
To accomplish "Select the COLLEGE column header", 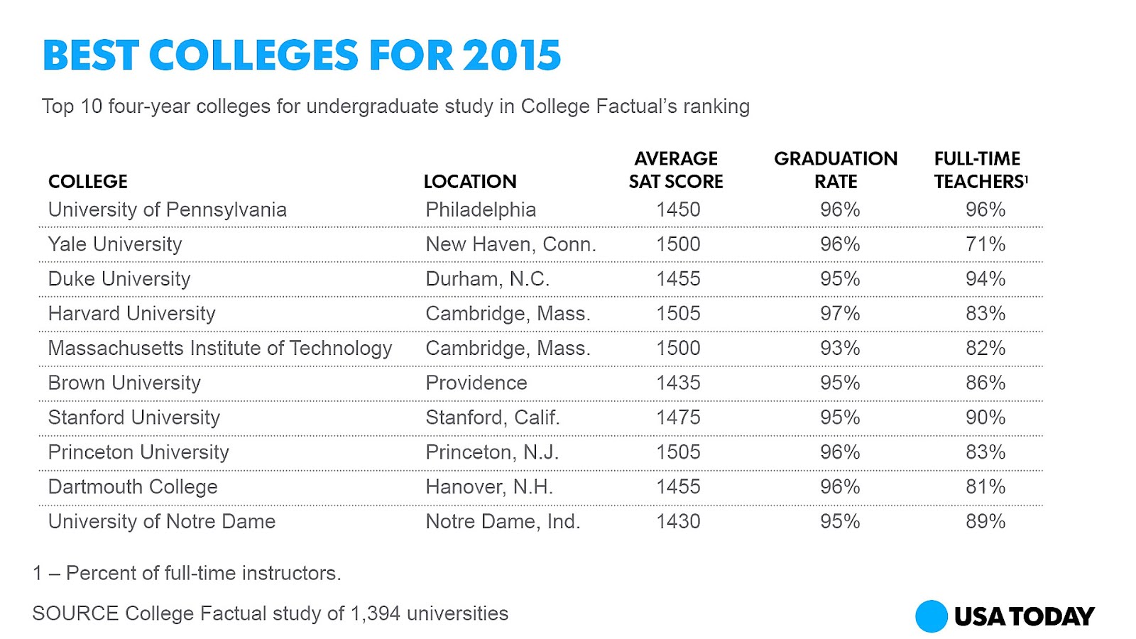I will 88,182.
